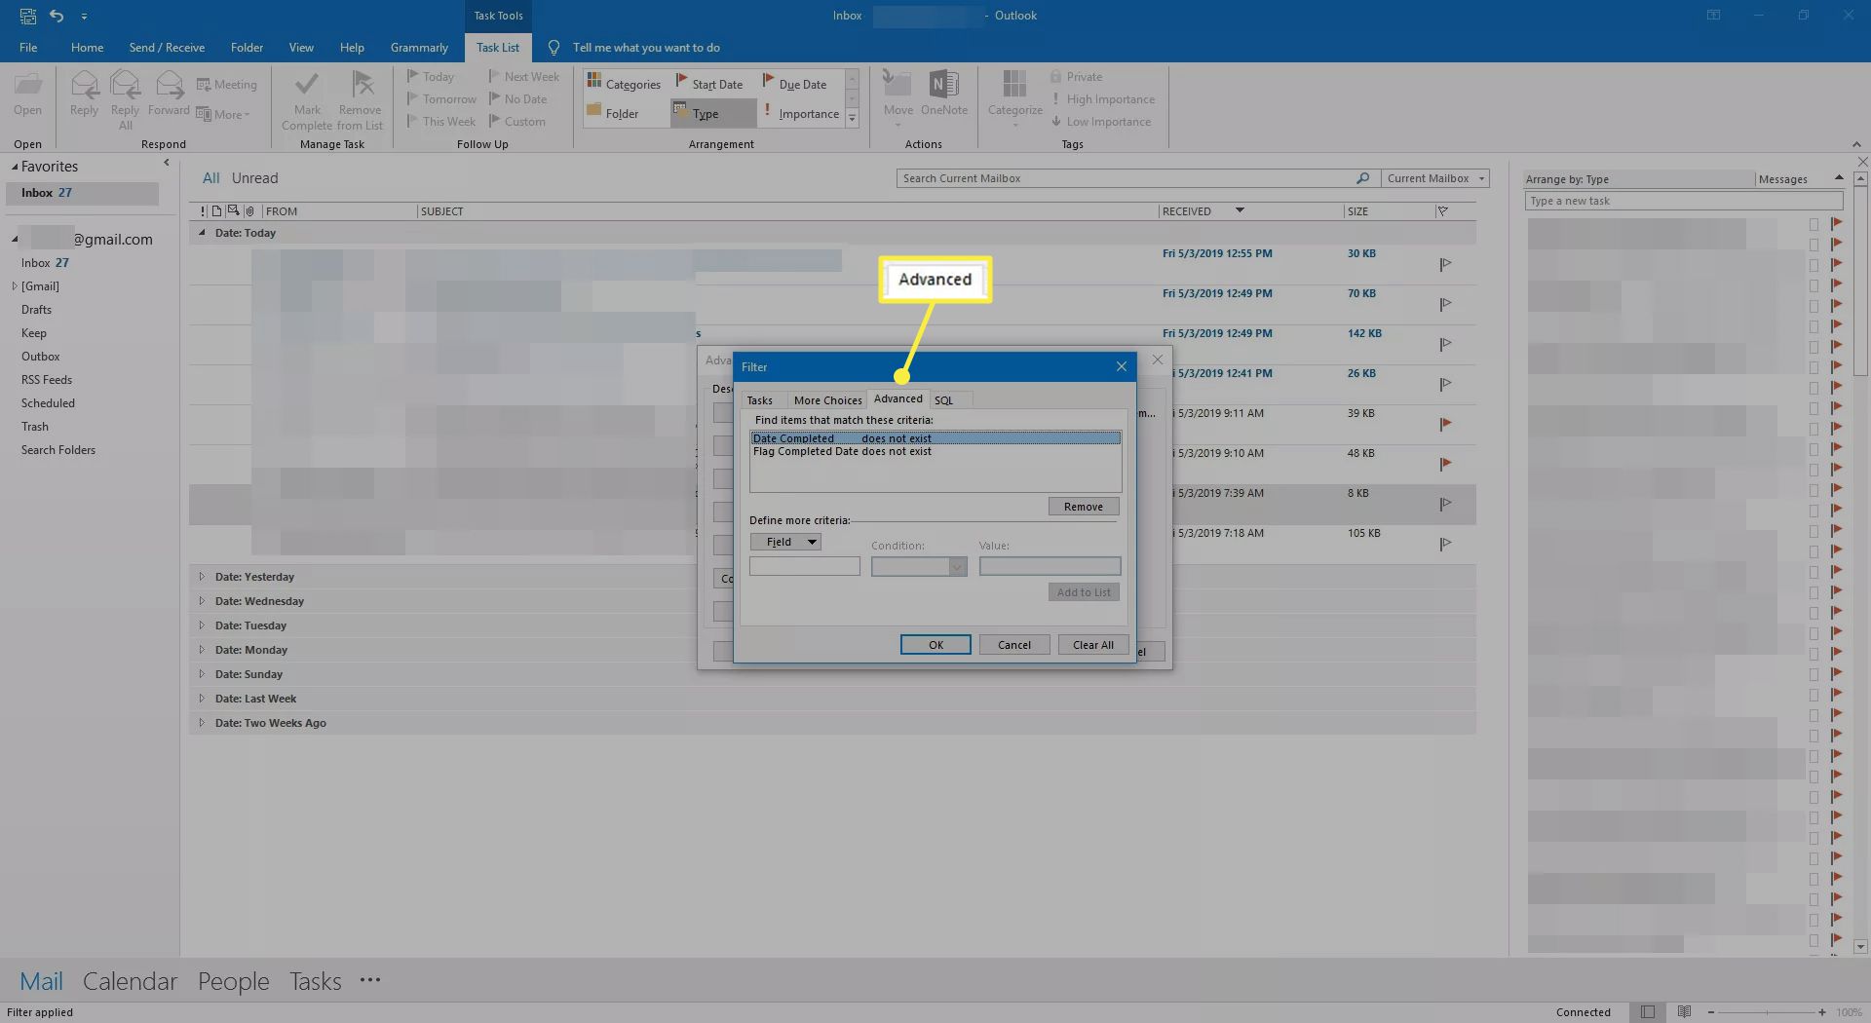The width and height of the screenshot is (1871, 1023).
Task: Flag the task for Tomorrow
Action: (x=441, y=98)
